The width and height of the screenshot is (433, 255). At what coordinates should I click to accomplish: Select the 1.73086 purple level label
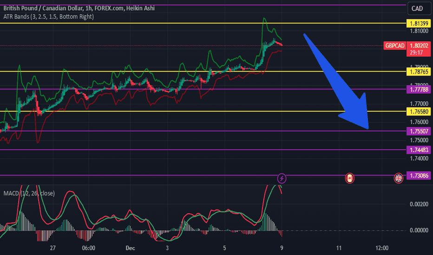(419, 176)
